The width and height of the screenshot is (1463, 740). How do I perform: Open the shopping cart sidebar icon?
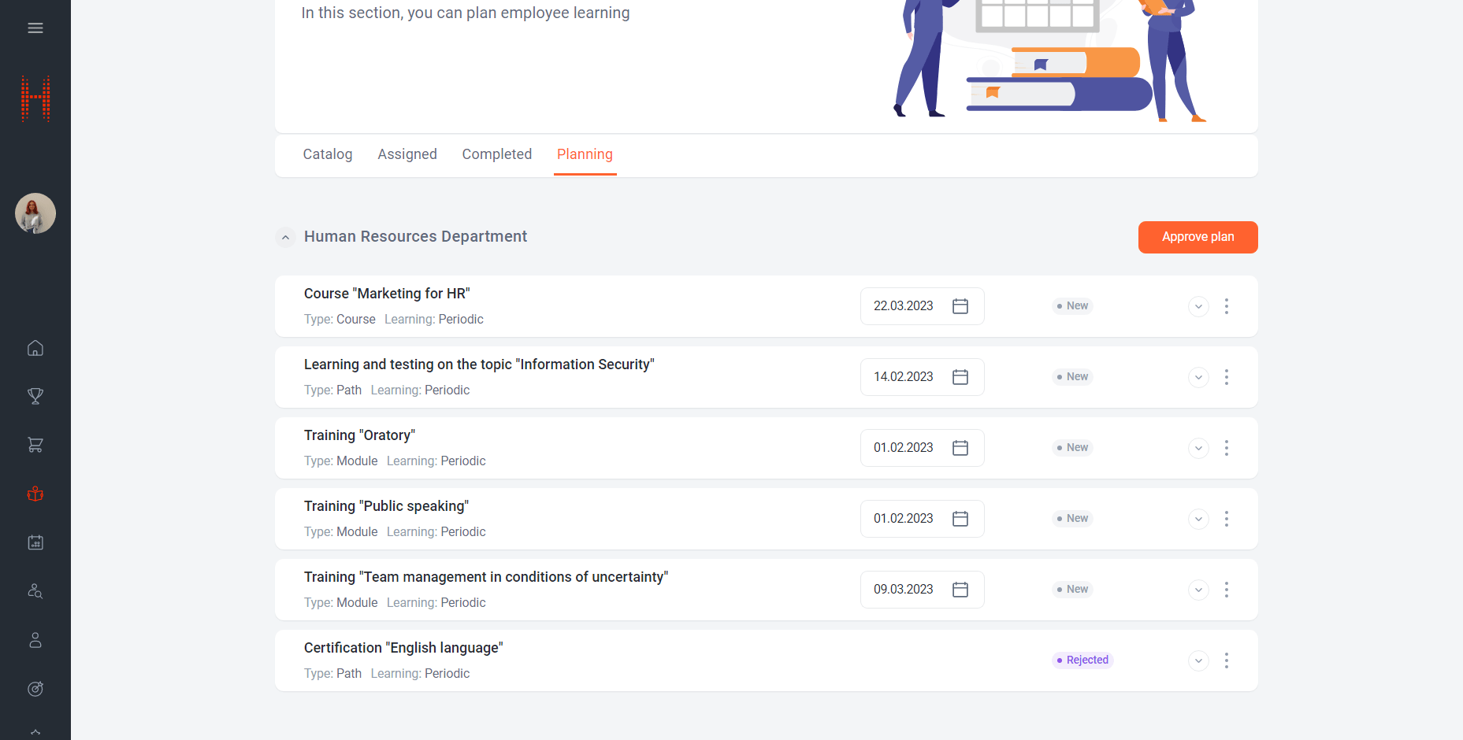pos(35,445)
